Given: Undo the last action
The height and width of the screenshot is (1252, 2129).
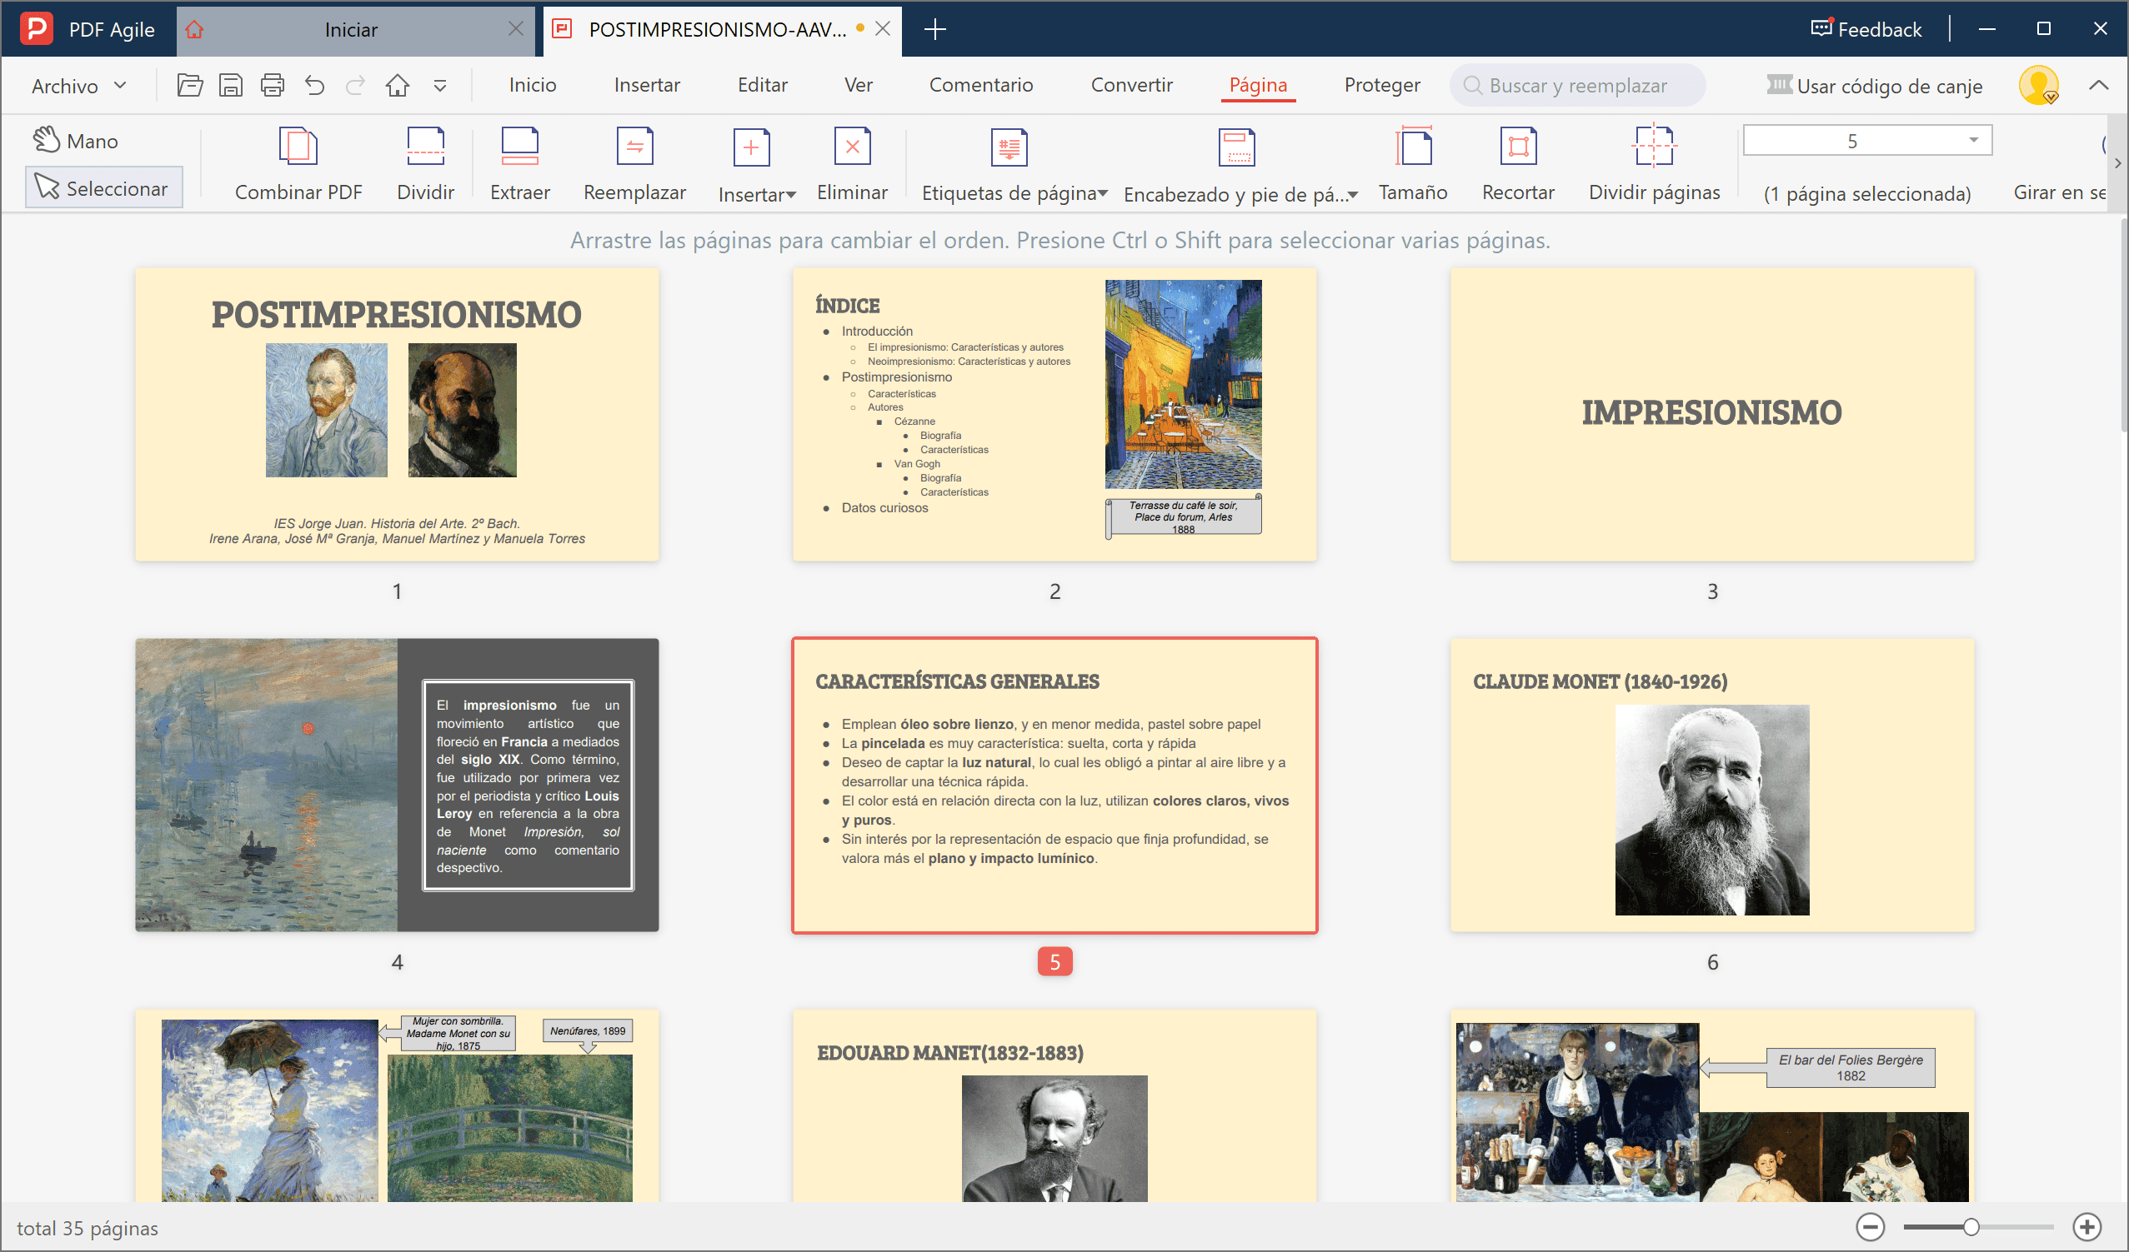Looking at the screenshot, I should point(314,85).
